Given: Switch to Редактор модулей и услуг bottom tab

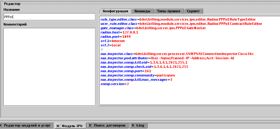Looking at the screenshot, I should tap(27, 126).
